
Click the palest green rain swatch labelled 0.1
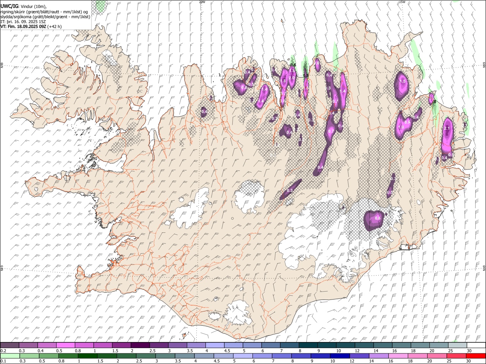[x=9, y=356]
